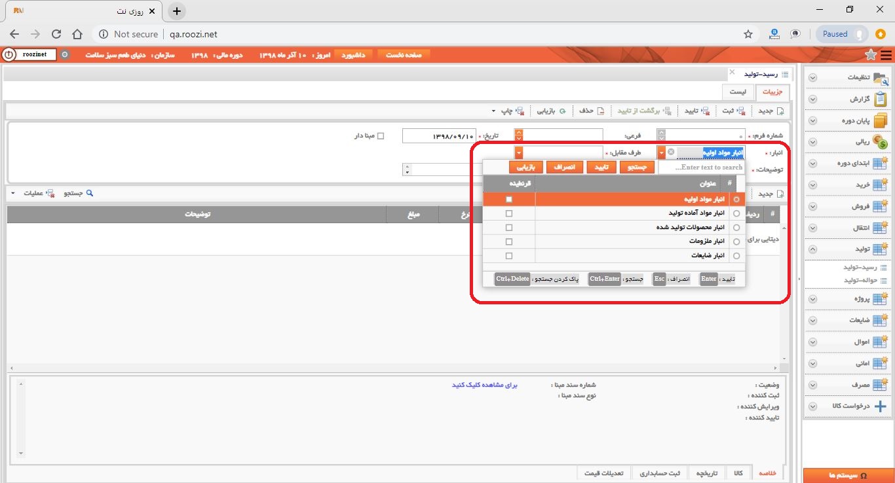Open the تاریخچه bottom tab
The height and width of the screenshot is (483, 895).
(x=707, y=473)
